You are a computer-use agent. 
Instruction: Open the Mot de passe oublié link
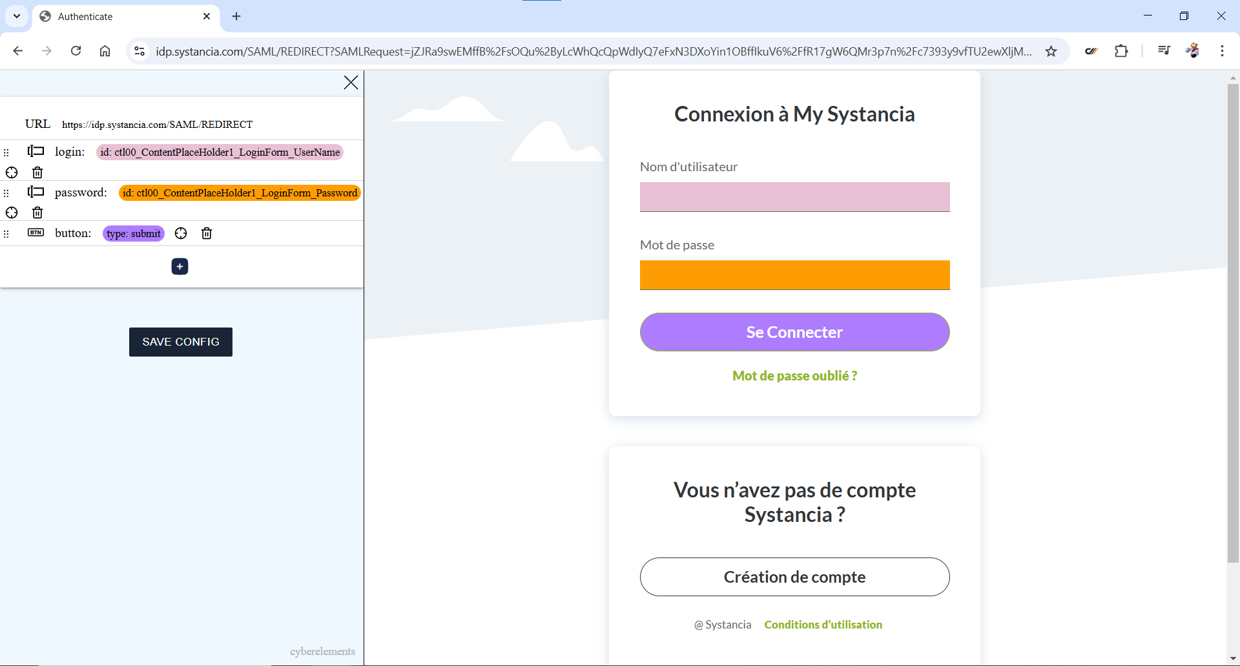point(794,376)
